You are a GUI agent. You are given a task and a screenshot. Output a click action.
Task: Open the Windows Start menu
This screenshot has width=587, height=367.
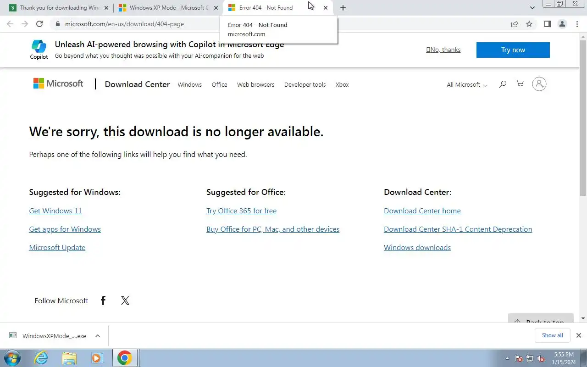coord(12,358)
